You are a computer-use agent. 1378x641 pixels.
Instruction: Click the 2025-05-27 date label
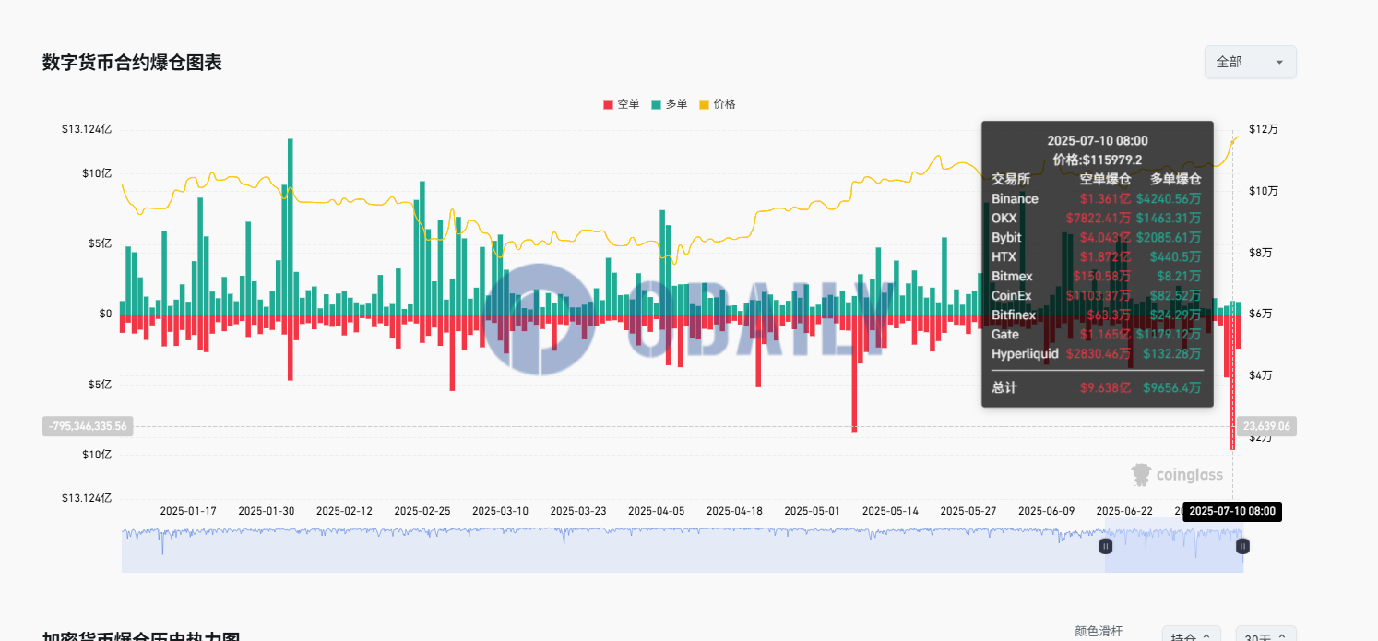[968, 511]
